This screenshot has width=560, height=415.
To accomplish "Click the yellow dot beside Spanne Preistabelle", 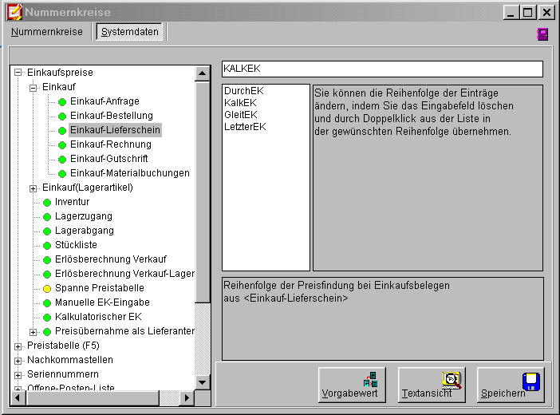I will pos(46,288).
